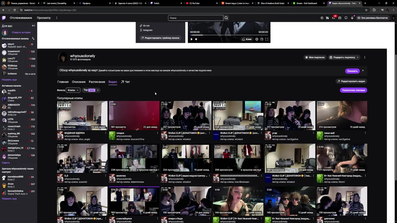
Task: Open the скидка clip thumbnail
Action: 134,115
